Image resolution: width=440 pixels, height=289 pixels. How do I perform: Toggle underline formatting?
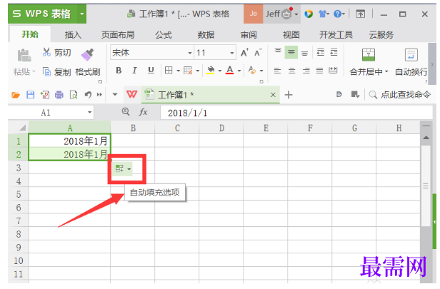151,71
